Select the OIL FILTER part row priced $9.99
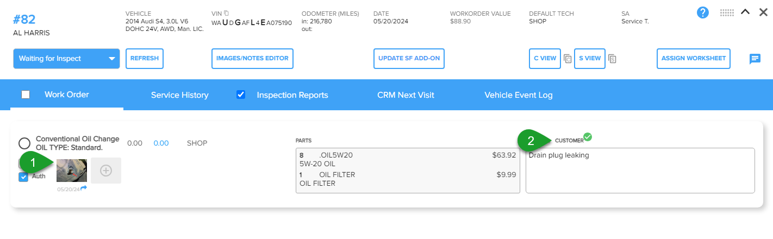The height and width of the screenshot is (239, 773). coord(408,179)
